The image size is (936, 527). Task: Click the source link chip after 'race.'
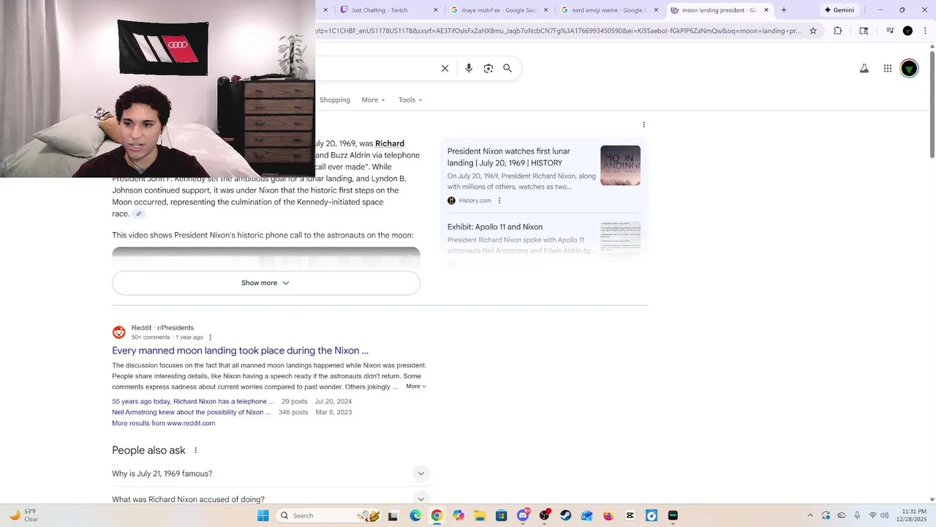click(x=138, y=214)
